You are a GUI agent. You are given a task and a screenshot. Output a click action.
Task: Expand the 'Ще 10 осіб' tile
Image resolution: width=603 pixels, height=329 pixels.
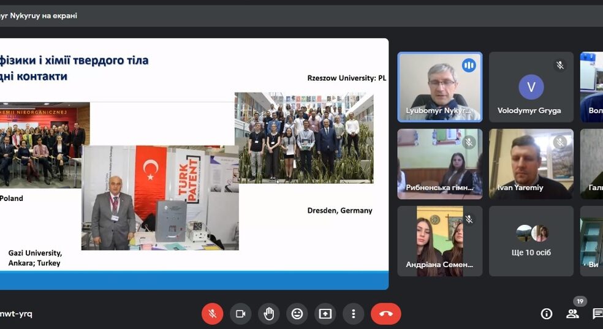[x=531, y=241]
